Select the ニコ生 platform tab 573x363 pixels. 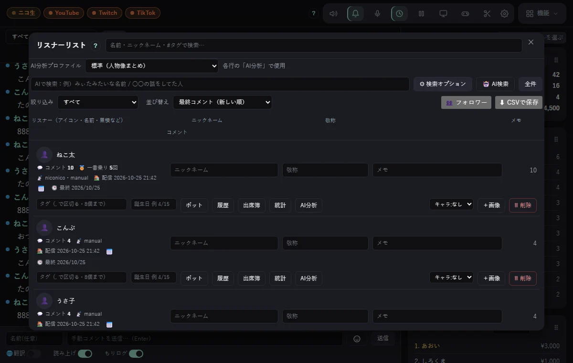click(x=23, y=13)
